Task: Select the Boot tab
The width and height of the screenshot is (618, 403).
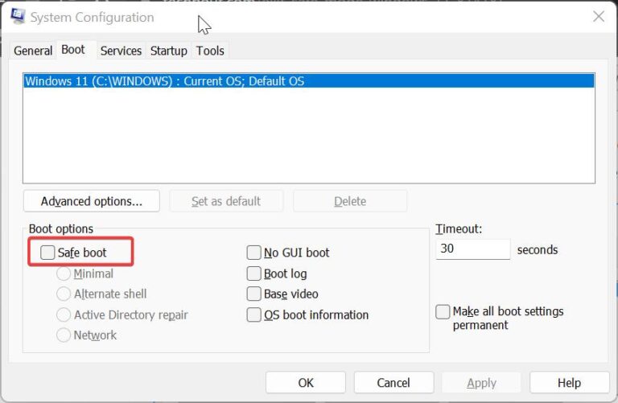Action: pos(73,50)
